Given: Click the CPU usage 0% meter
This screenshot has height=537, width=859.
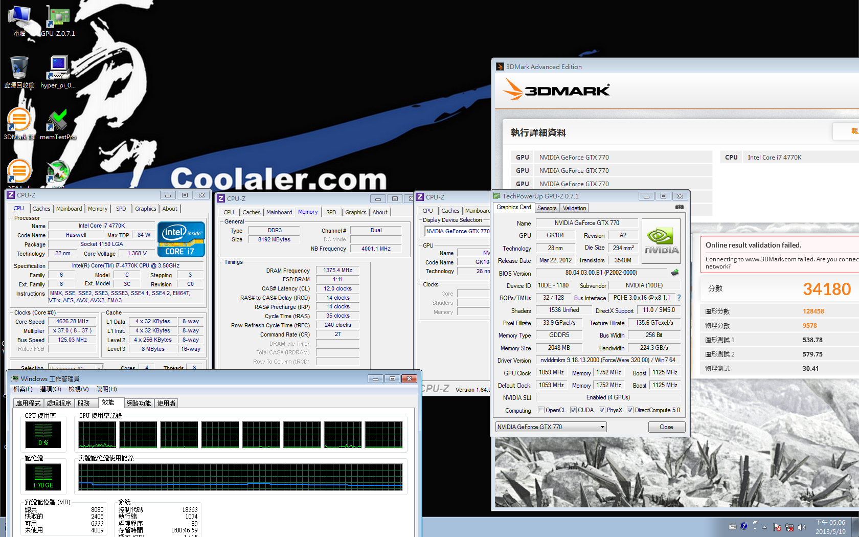Looking at the screenshot, I should coord(43,434).
